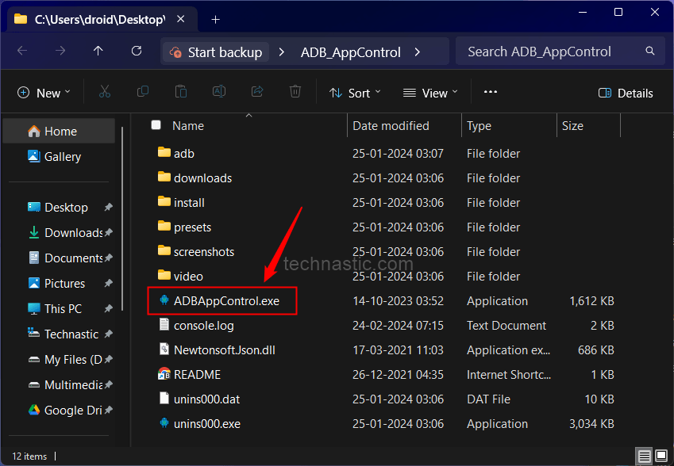Open the View dropdown menu

[x=430, y=93]
